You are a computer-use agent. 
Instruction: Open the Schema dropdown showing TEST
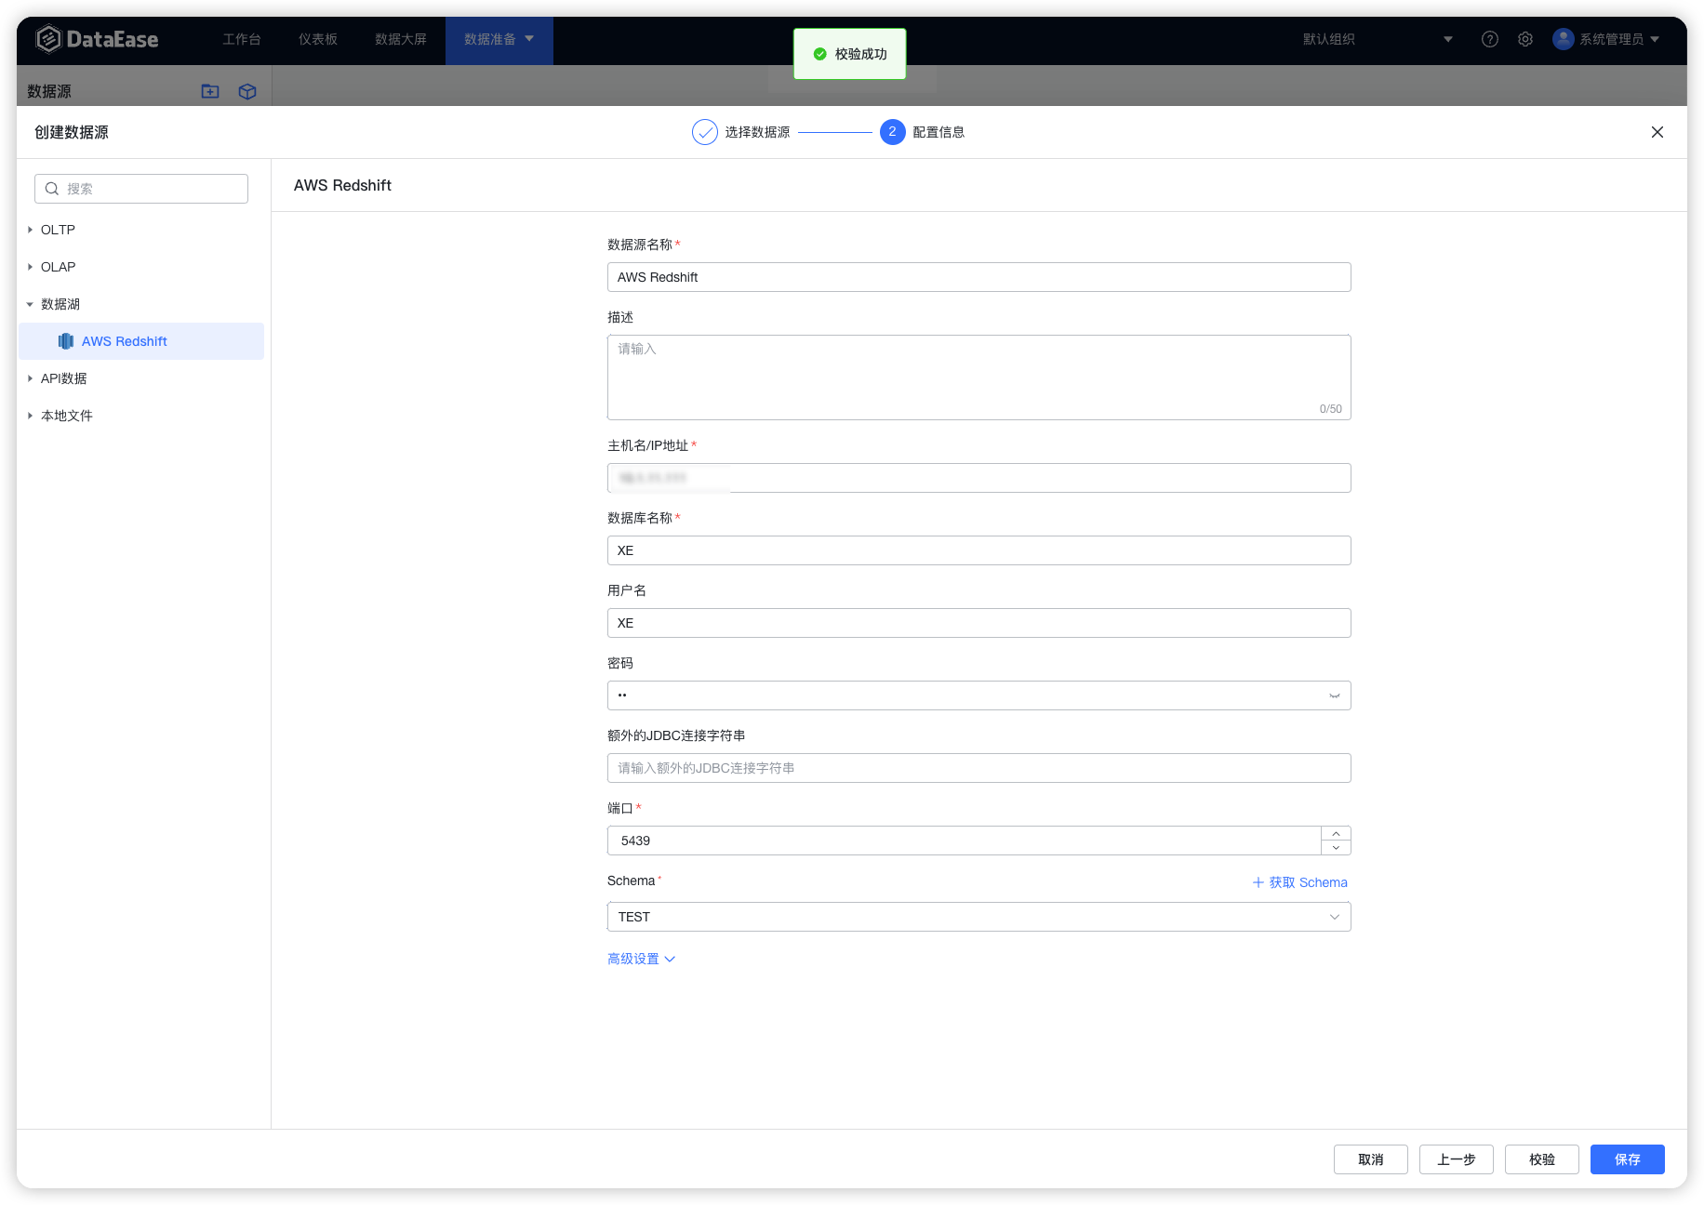[x=1335, y=917]
